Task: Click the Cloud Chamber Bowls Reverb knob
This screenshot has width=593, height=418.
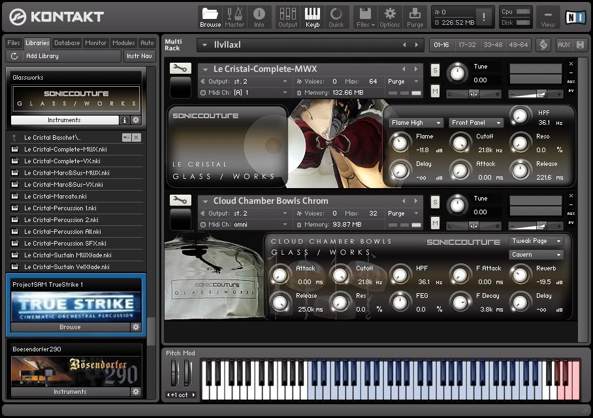Action: [521, 275]
